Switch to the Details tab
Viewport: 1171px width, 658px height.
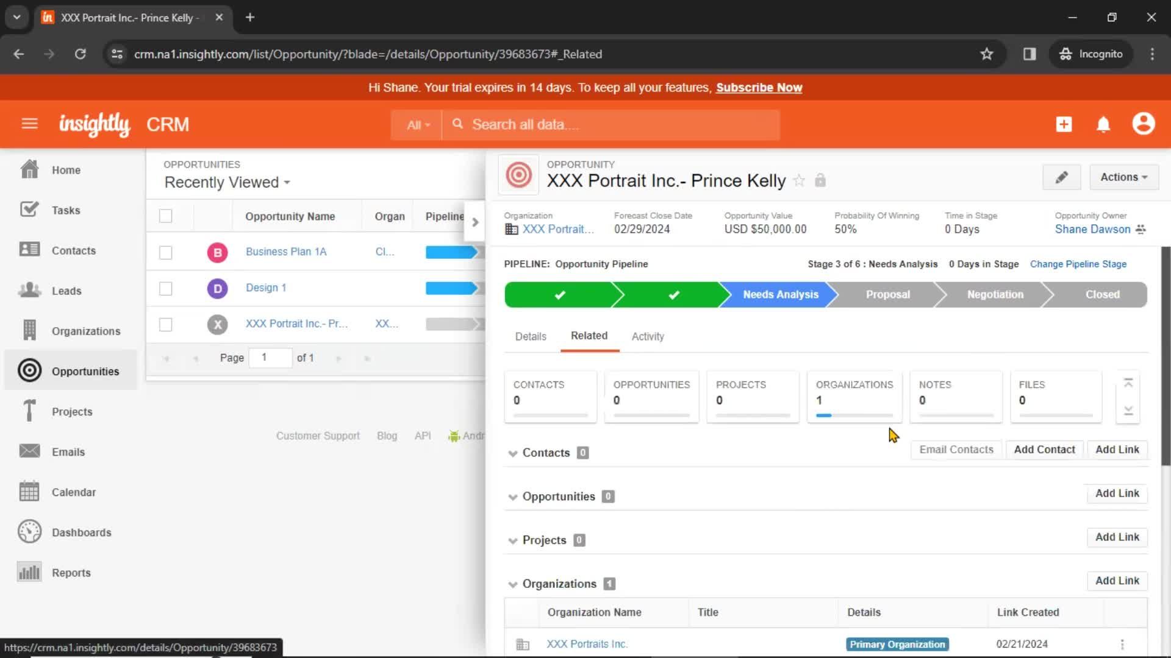tap(530, 336)
